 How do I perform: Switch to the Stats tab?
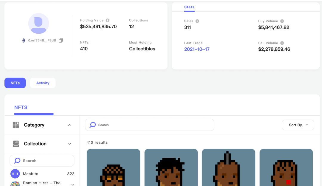point(189,7)
